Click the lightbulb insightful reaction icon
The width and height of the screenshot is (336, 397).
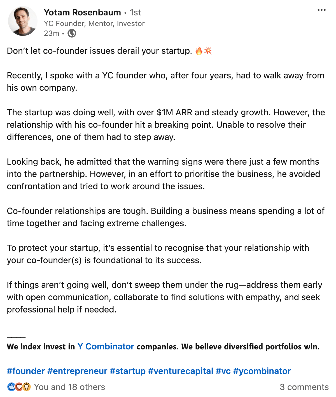click(26, 387)
